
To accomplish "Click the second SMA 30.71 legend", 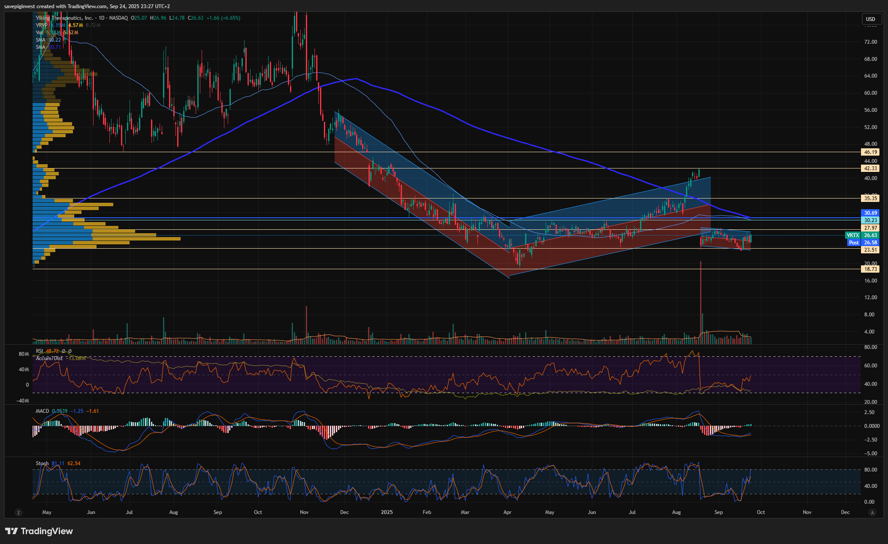I will coord(40,47).
